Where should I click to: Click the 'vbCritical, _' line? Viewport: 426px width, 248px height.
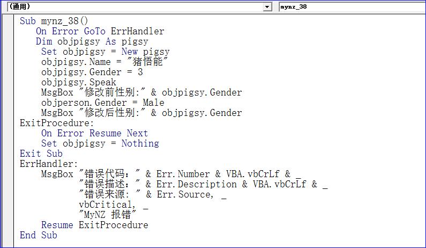(x=114, y=205)
